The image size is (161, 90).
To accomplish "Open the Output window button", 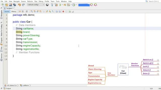I will pos(7,88).
